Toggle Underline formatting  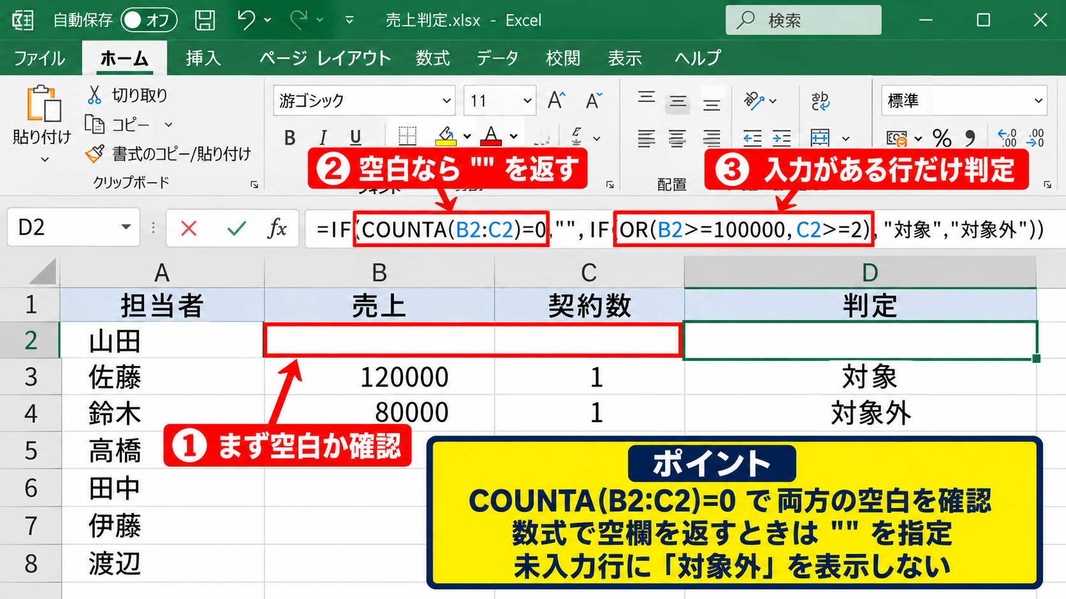tap(355, 137)
